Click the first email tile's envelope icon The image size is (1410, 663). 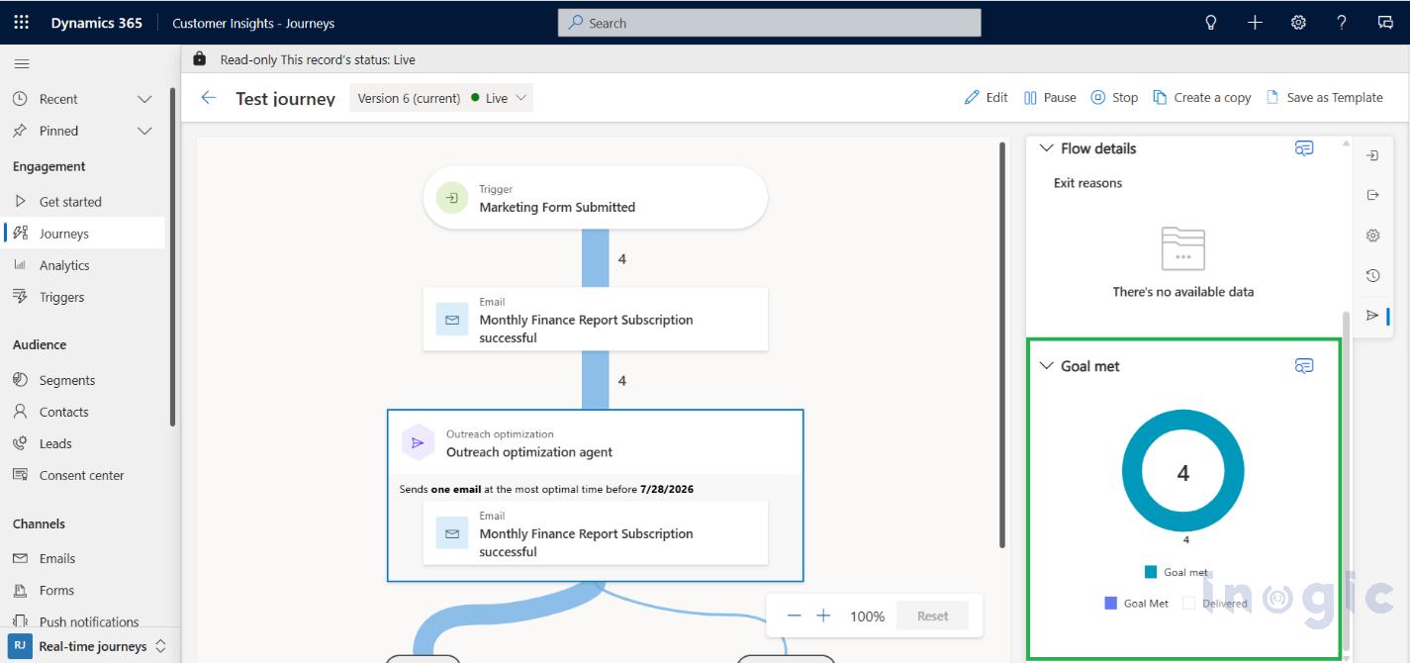[452, 320]
